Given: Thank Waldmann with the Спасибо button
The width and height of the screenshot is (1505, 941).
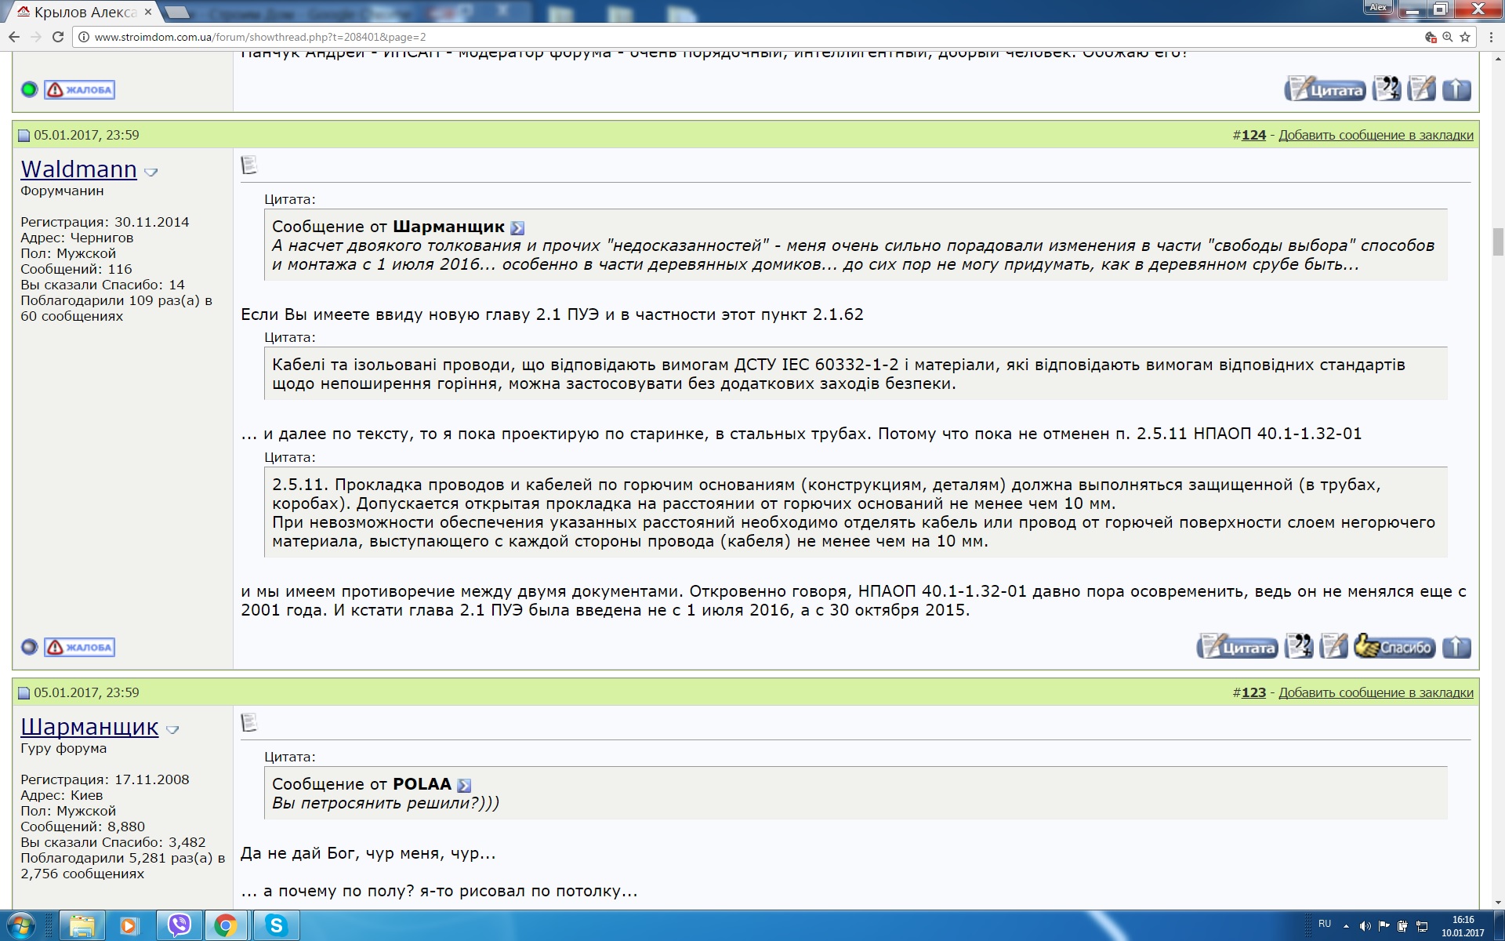Looking at the screenshot, I should pyautogui.click(x=1394, y=647).
